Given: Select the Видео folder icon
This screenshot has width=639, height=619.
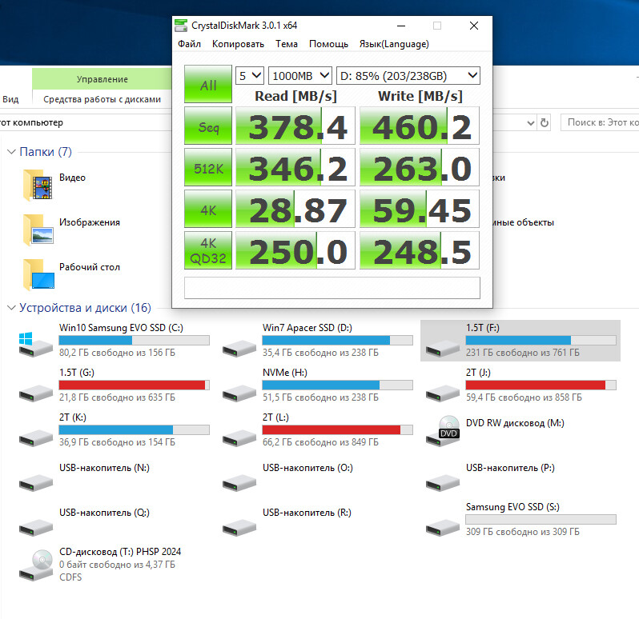Looking at the screenshot, I should point(38,186).
